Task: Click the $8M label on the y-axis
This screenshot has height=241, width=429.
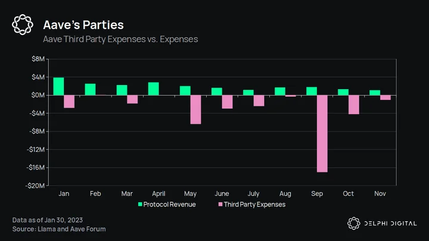Action: click(x=38, y=59)
